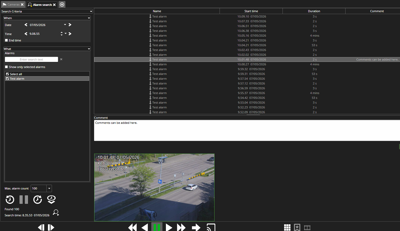The width and height of the screenshot is (400, 231).
Task: Select the alarm row starting 10.01.48
Action: [247, 59]
